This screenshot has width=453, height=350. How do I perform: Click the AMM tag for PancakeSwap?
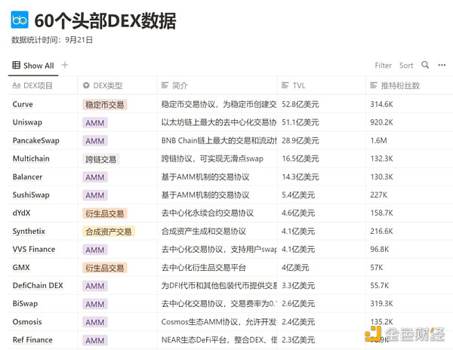[x=95, y=141]
